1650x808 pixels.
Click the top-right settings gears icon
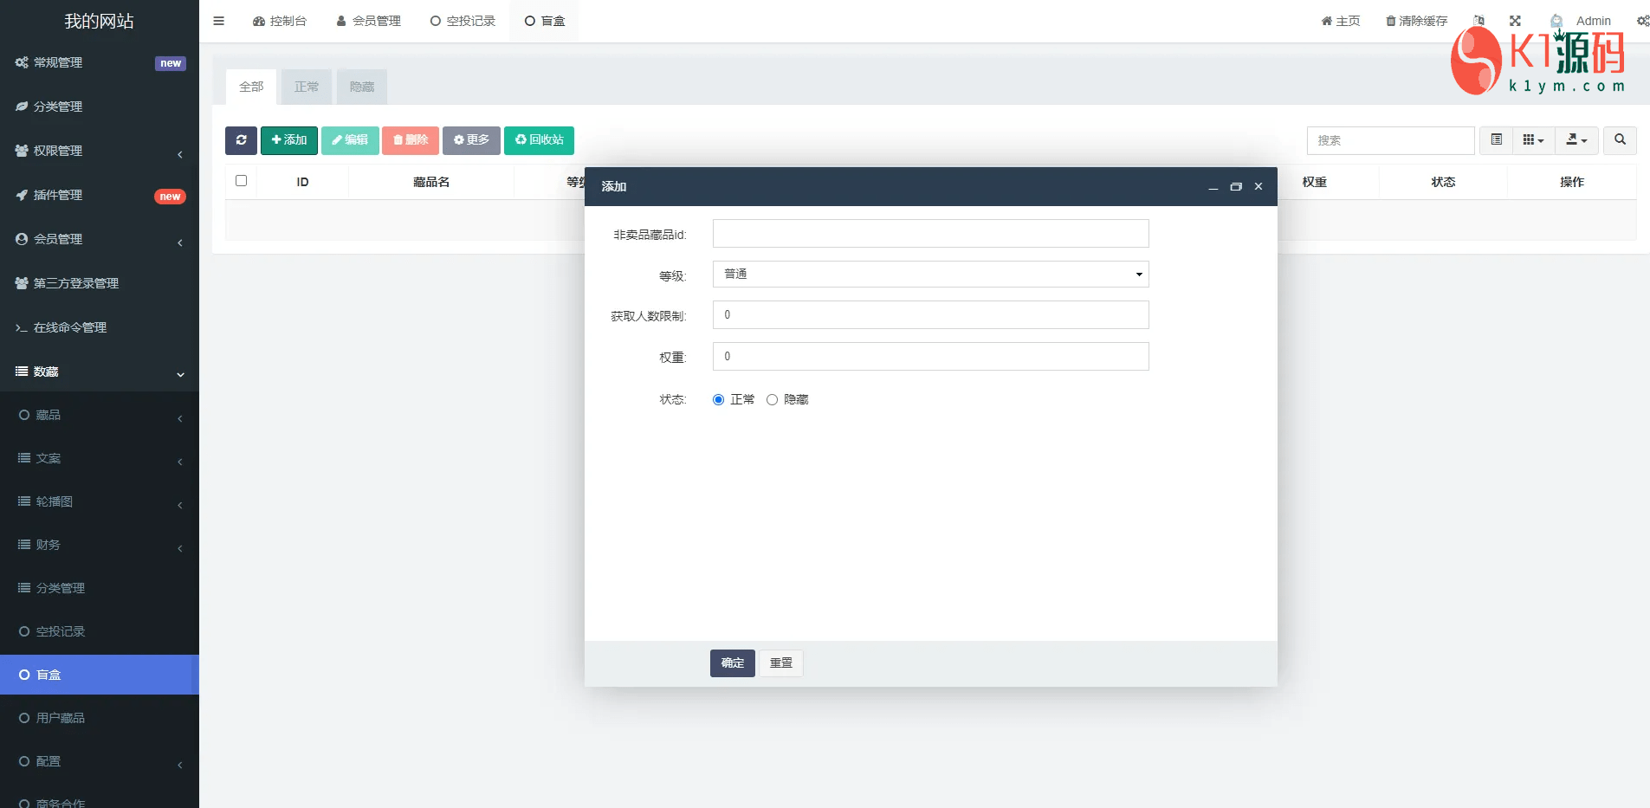point(1642,21)
